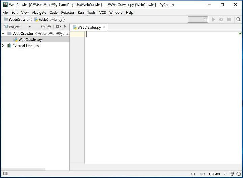Screen dimensions: 243x178
Task: Open the VCS menu
Action: pyautogui.click(x=103, y=12)
